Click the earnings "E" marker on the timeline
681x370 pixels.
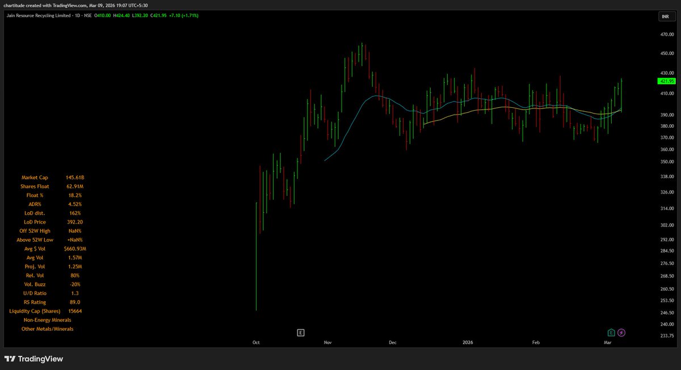(301, 332)
